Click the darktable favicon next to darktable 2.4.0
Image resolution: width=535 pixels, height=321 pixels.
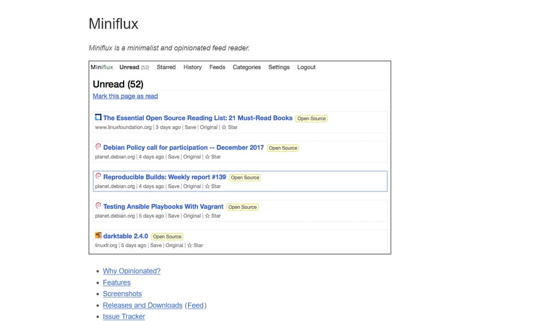(x=98, y=235)
